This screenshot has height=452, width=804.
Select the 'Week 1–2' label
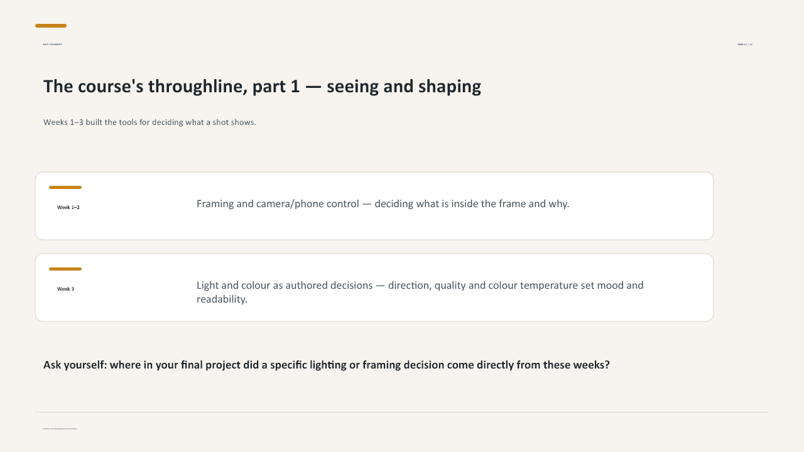tap(68, 207)
